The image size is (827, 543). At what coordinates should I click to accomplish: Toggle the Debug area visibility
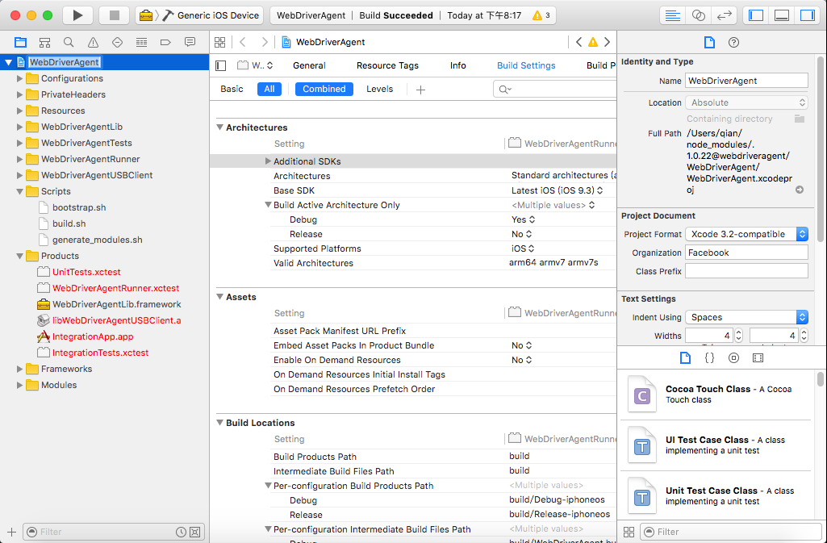[781, 15]
